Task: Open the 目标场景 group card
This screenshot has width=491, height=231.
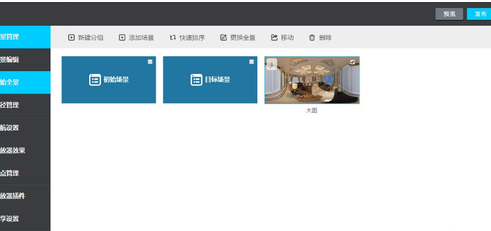Action: point(210,80)
